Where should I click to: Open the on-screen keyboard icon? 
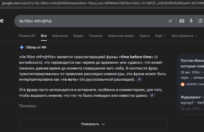tap(182, 21)
